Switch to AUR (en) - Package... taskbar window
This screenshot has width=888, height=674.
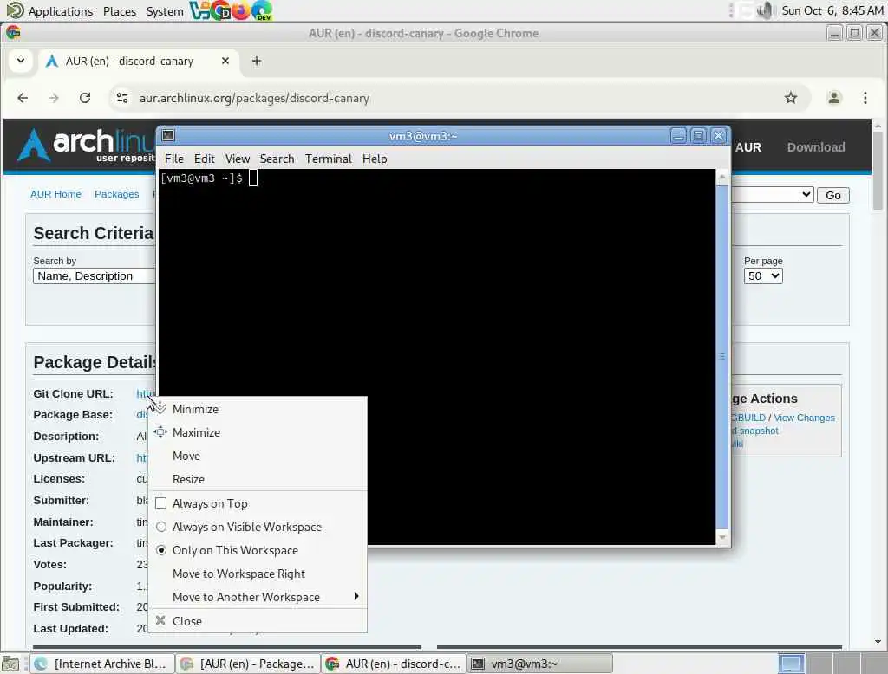(248, 664)
